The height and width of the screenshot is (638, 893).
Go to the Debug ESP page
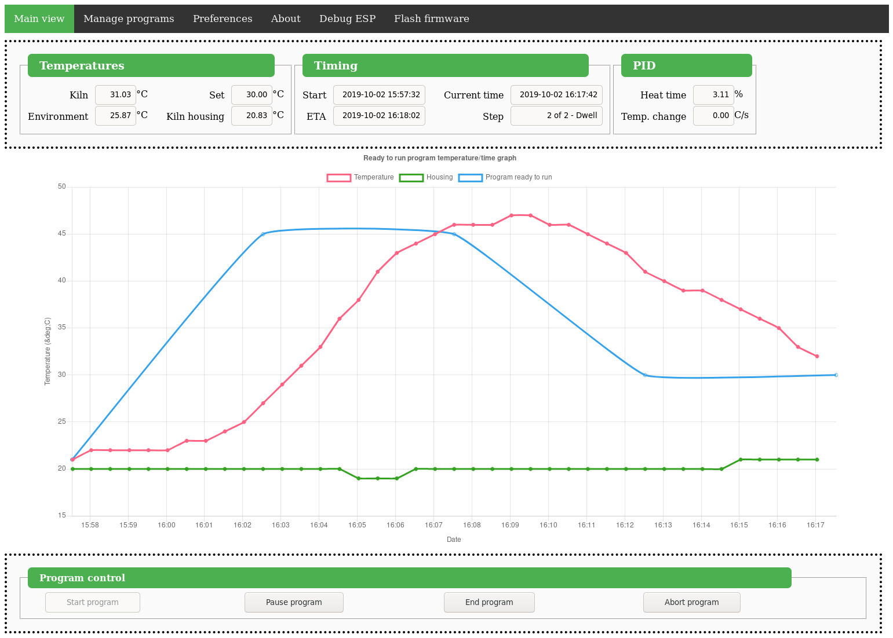pyautogui.click(x=347, y=18)
